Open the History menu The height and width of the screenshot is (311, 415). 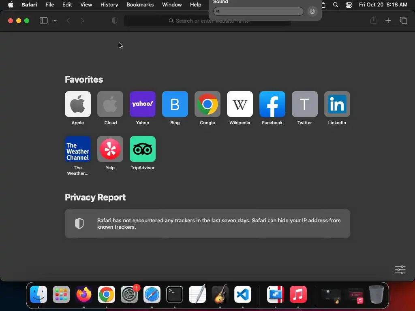coord(109,4)
